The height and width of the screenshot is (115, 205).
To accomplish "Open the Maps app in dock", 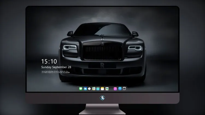I will [x=94, y=89].
